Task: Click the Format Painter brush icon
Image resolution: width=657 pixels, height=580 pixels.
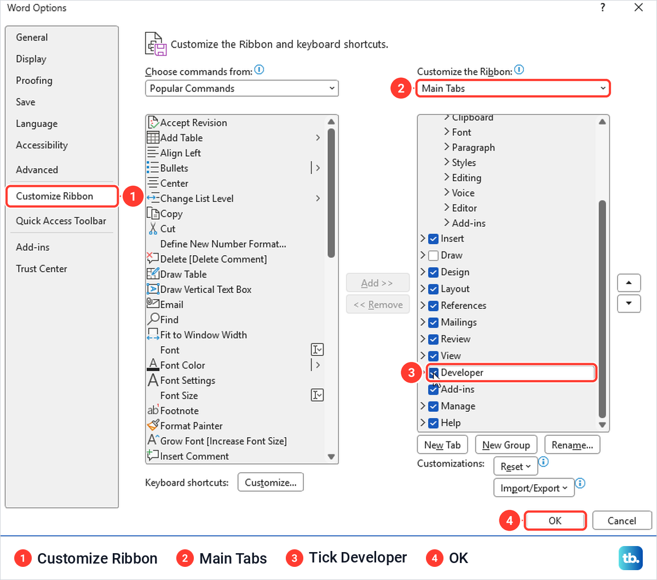Action: (153, 426)
